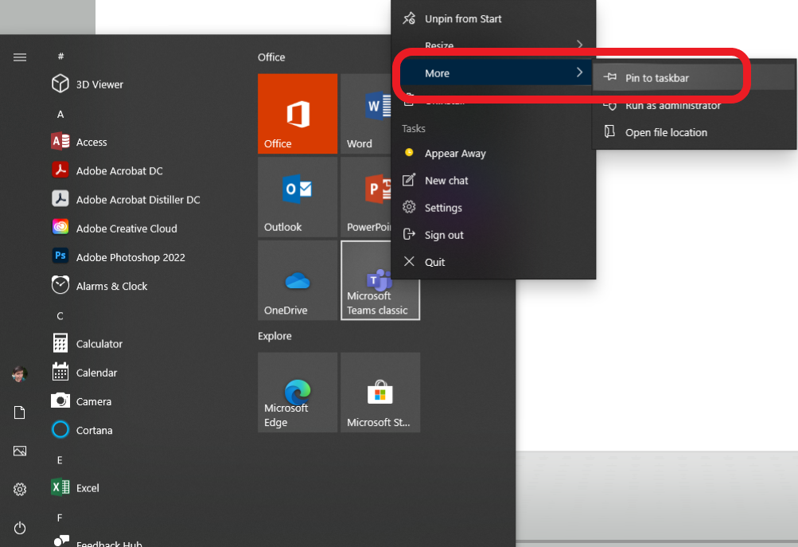
Task: Collapse the Start menu hamburger button
Action: pos(19,57)
